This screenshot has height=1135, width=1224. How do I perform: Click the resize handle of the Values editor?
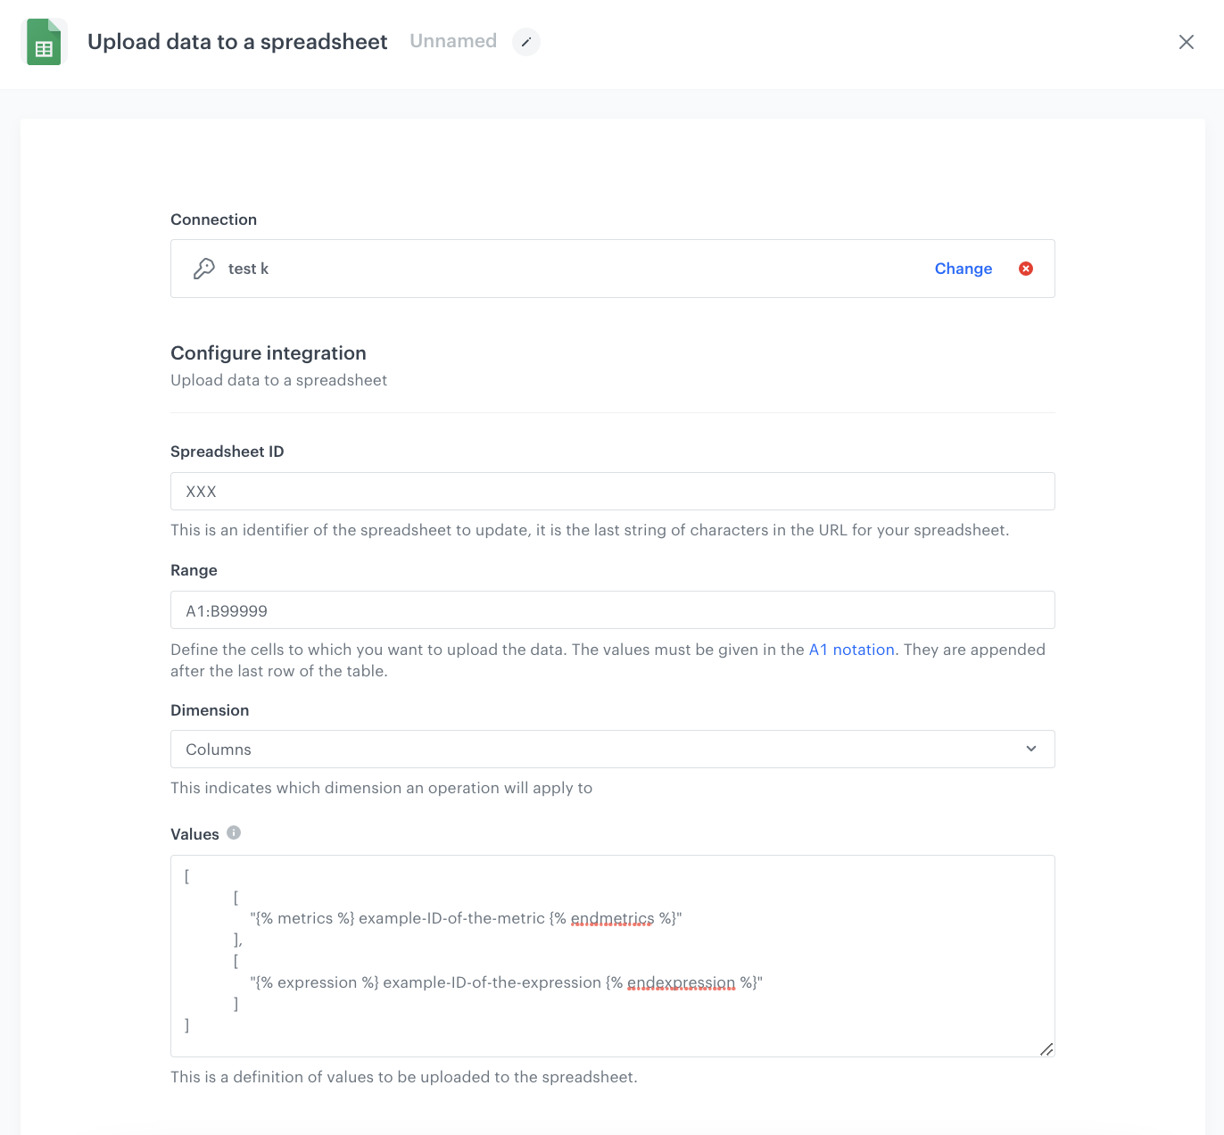click(x=1046, y=1050)
